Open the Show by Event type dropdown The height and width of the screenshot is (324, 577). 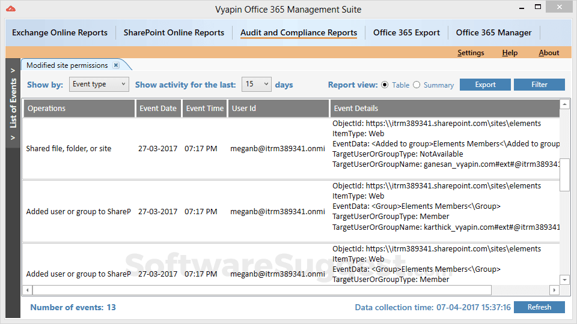click(99, 85)
